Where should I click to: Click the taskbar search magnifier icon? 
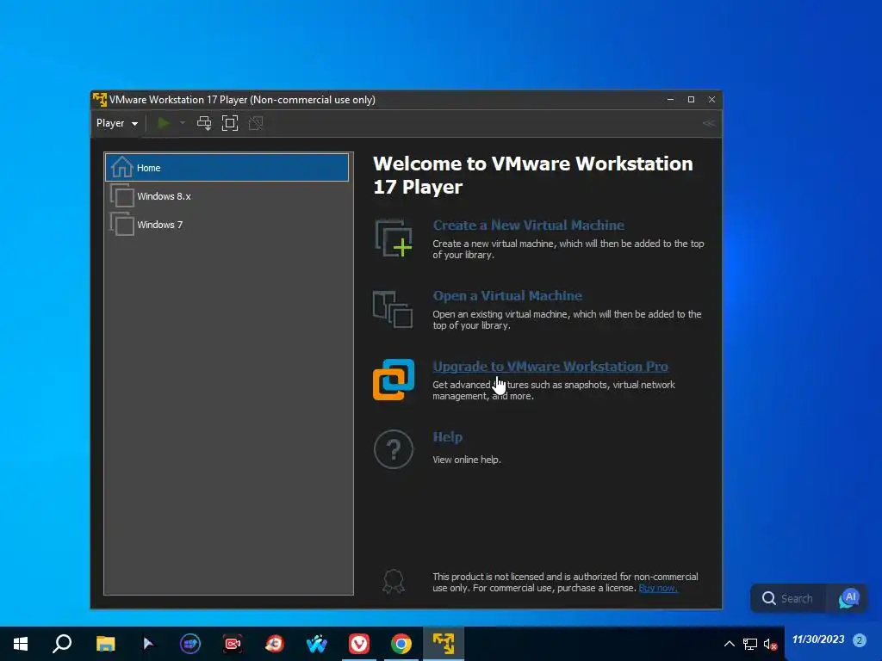coord(62,644)
